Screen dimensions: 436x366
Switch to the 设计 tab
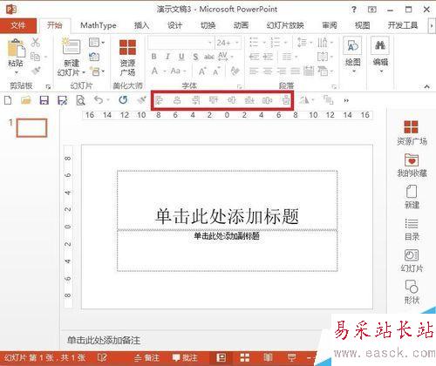click(x=174, y=25)
